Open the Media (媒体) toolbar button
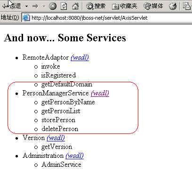Screen dimensions: 192x179 click(153, 6)
